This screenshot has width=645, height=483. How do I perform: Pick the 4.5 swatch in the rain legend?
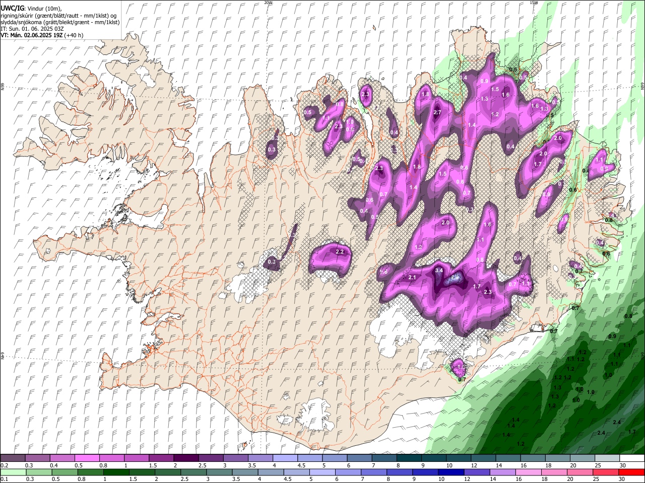296,472
